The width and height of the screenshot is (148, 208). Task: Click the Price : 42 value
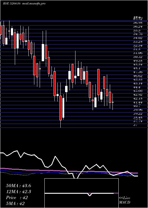coord(17,198)
